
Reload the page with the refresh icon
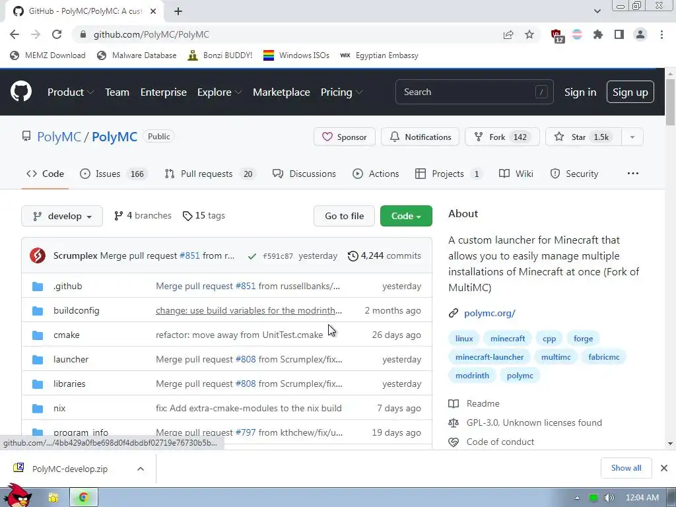tap(57, 34)
